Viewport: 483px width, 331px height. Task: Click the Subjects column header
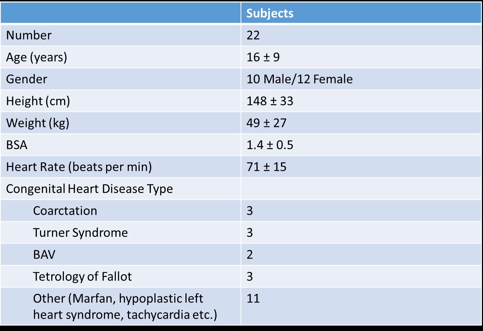coord(270,13)
